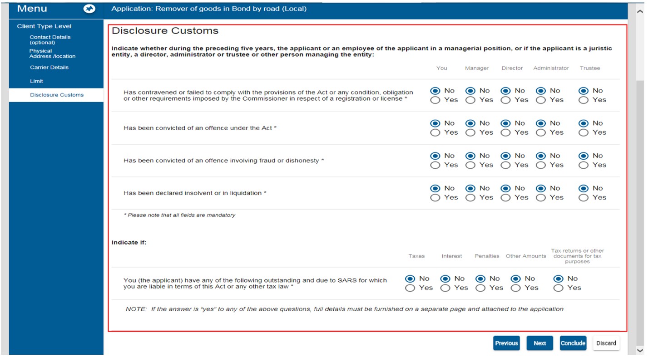
Task: Select Yes for Trustee declared insolvent
Action: [584, 198]
